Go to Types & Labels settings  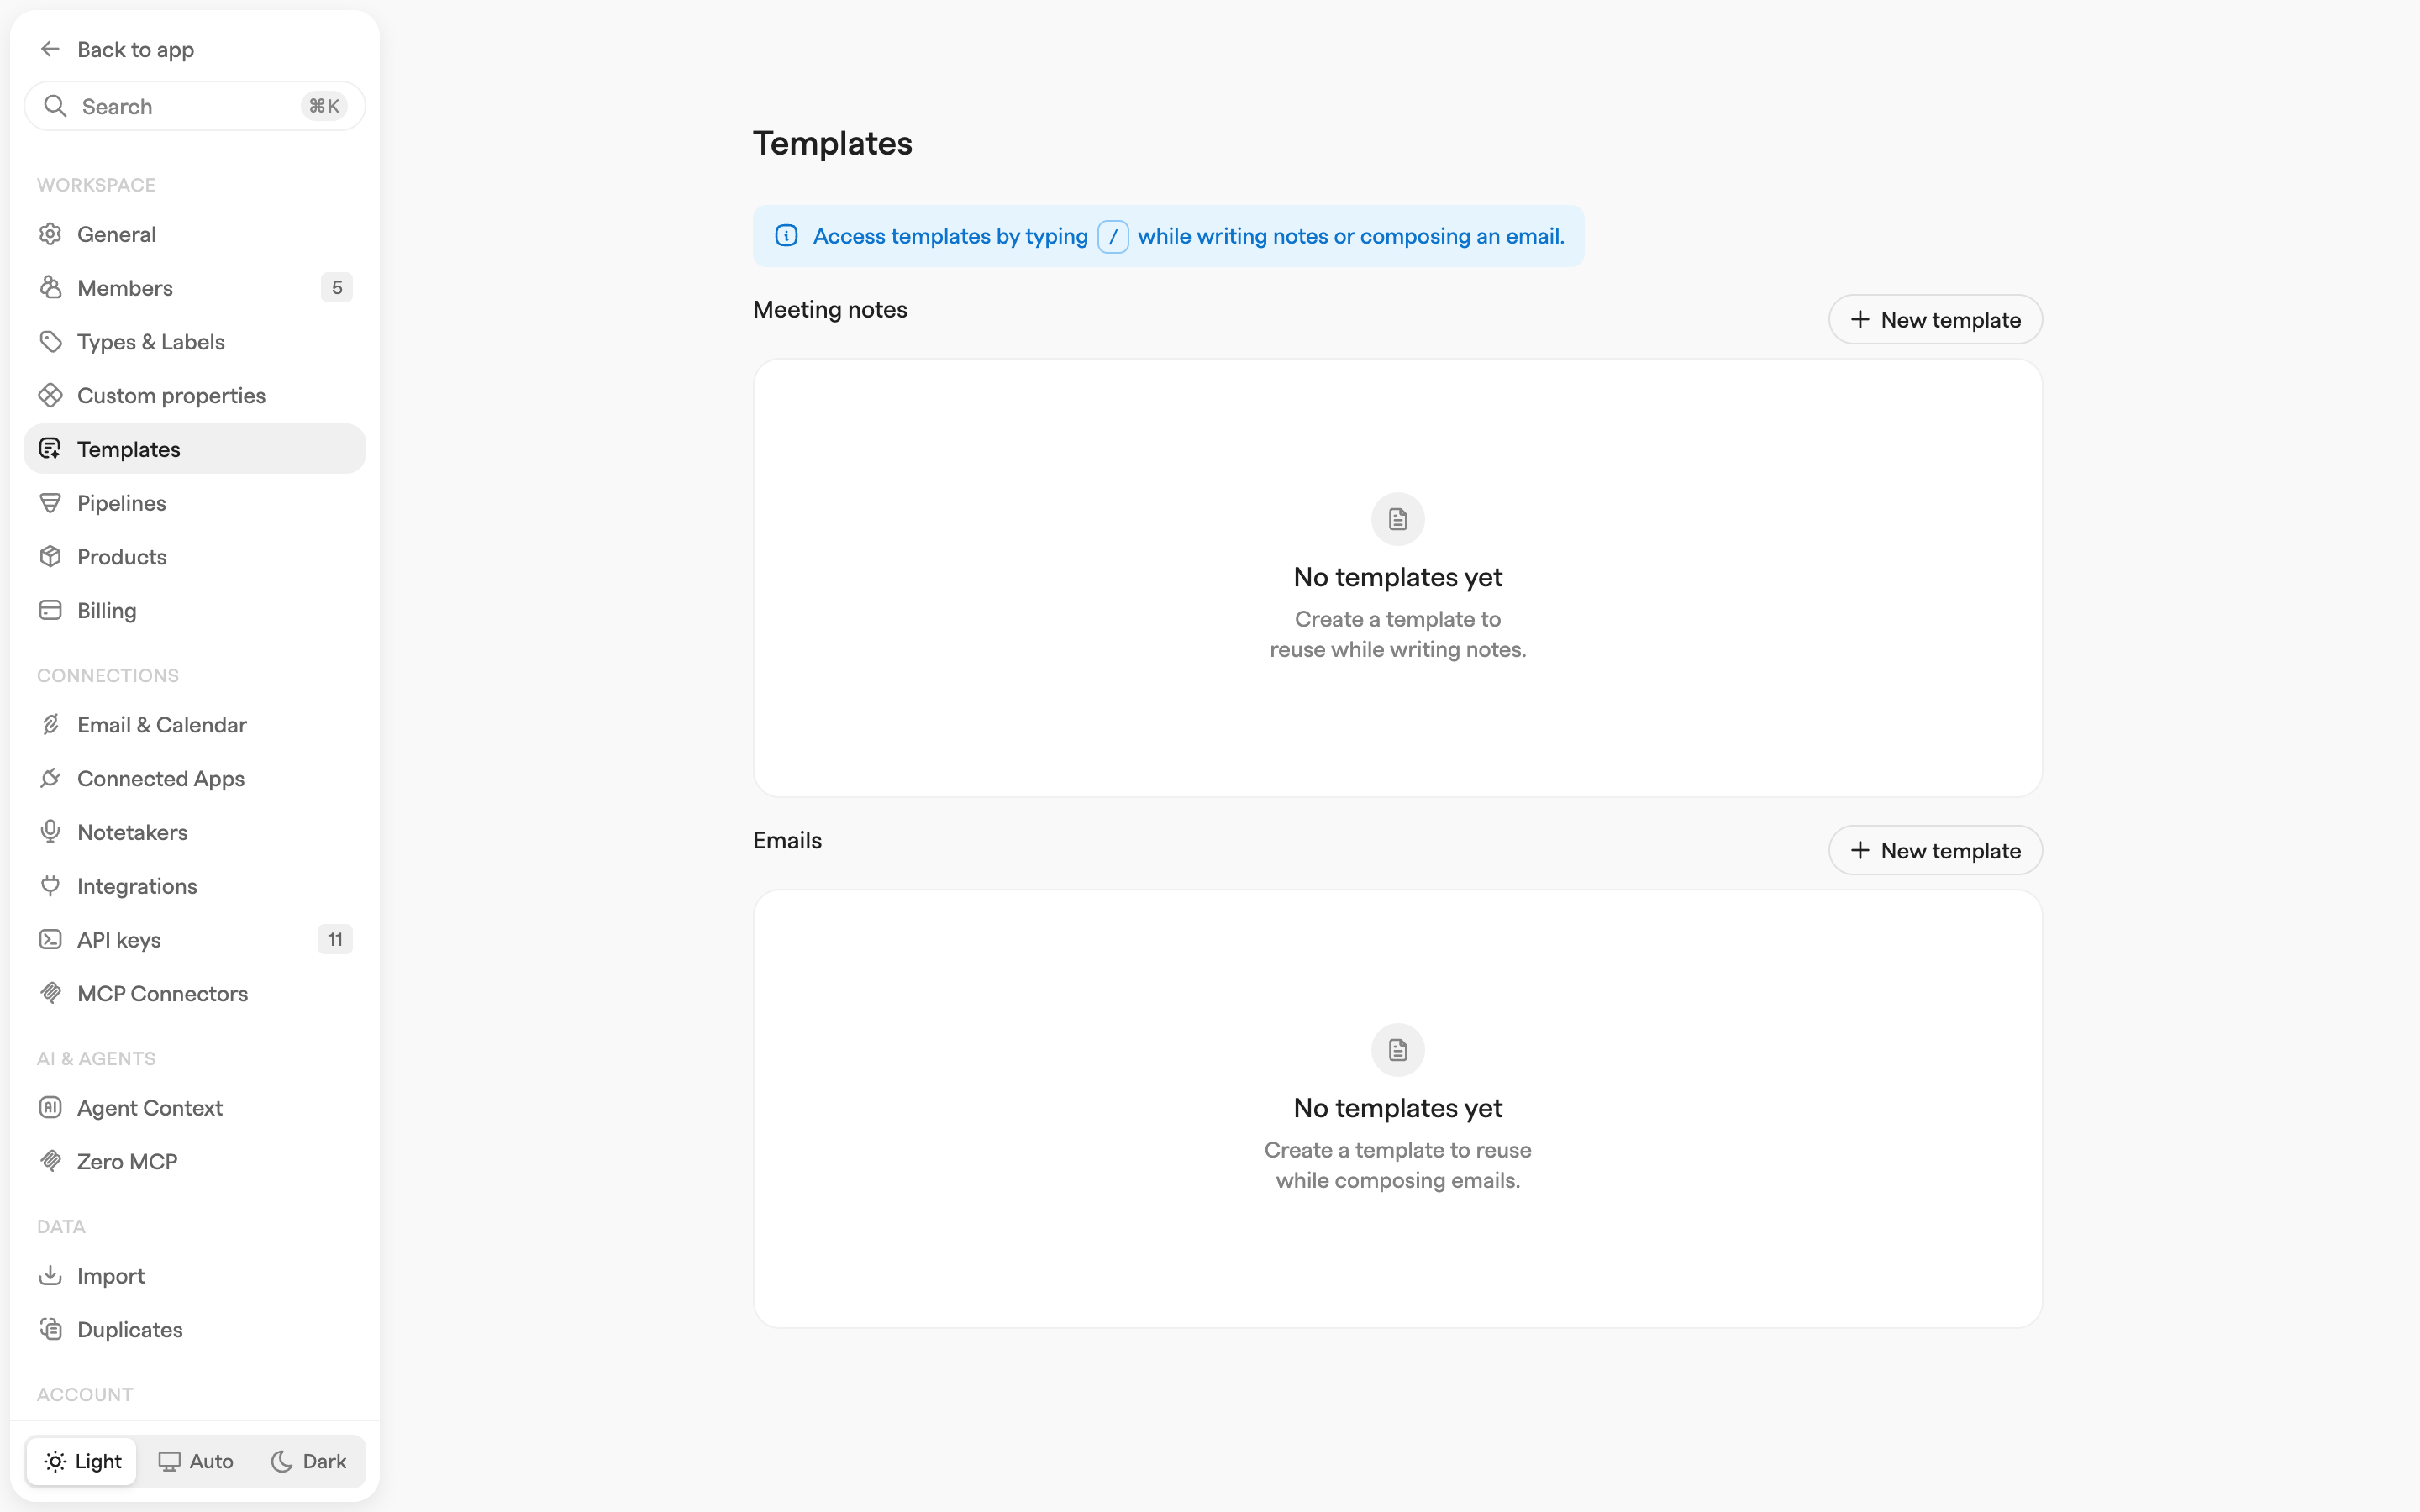pyautogui.click(x=195, y=342)
